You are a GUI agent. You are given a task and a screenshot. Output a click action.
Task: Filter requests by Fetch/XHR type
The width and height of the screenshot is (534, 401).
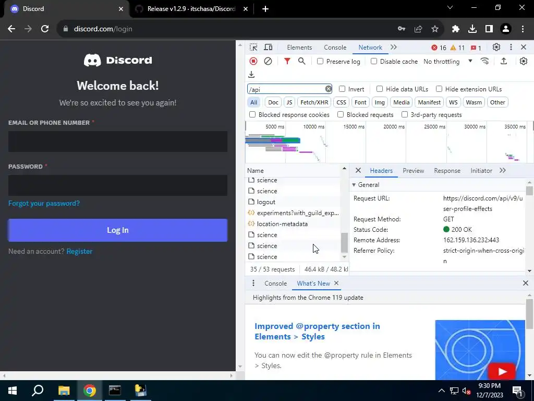[x=314, y=102]
